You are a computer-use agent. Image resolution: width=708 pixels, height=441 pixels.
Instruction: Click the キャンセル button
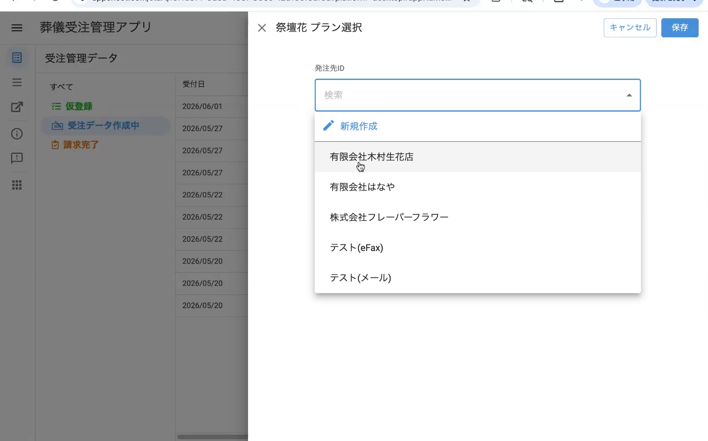tap(630, 28)
